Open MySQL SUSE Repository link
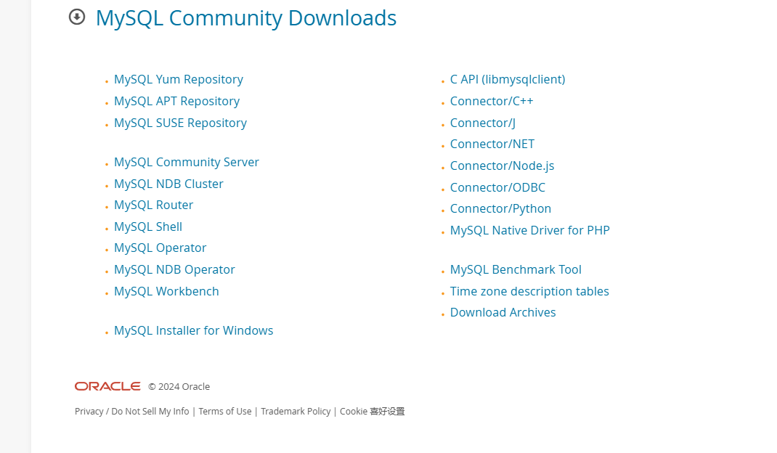 pos(180,123)
